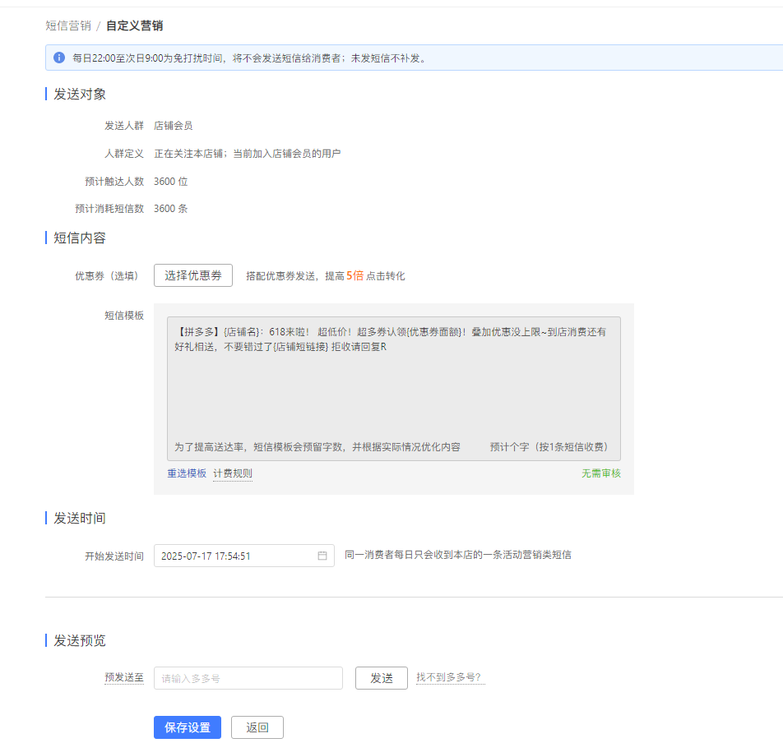
Task: Focus the 请输入多多号 input field
Action: click(x=248, y=678)
